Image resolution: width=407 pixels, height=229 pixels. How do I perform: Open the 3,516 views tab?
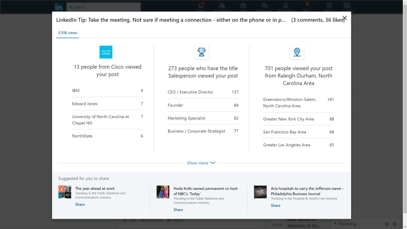68,33
